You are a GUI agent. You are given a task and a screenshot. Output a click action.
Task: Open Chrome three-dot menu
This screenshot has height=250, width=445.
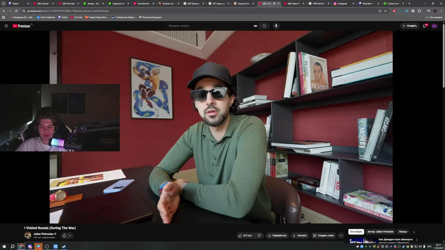441,11
